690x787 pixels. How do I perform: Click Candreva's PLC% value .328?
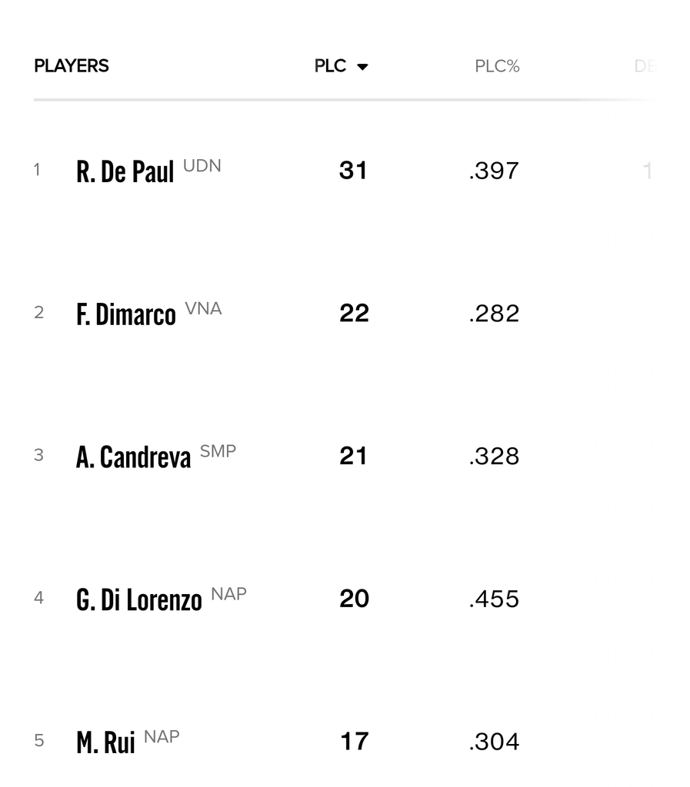point(494,456)
